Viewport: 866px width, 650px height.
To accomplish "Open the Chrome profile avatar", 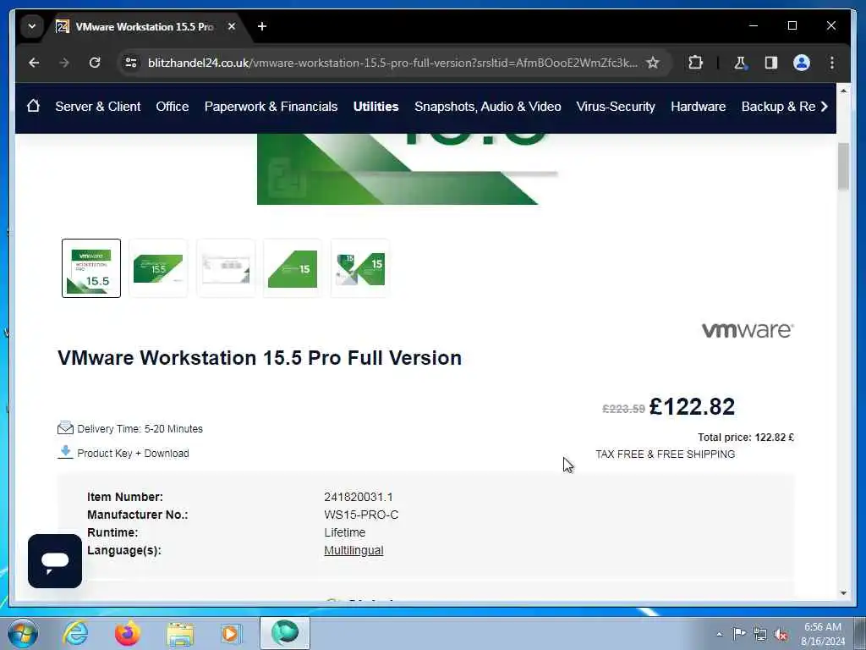I will tap(802, 63).
